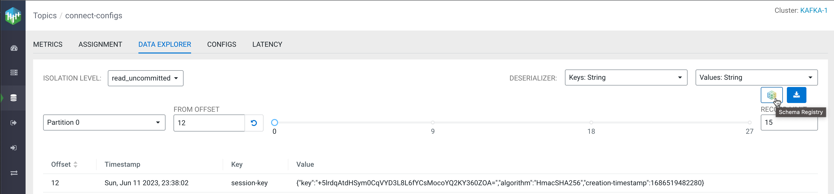
Task: Click the blue download records button
Action: tap(796, 95)
